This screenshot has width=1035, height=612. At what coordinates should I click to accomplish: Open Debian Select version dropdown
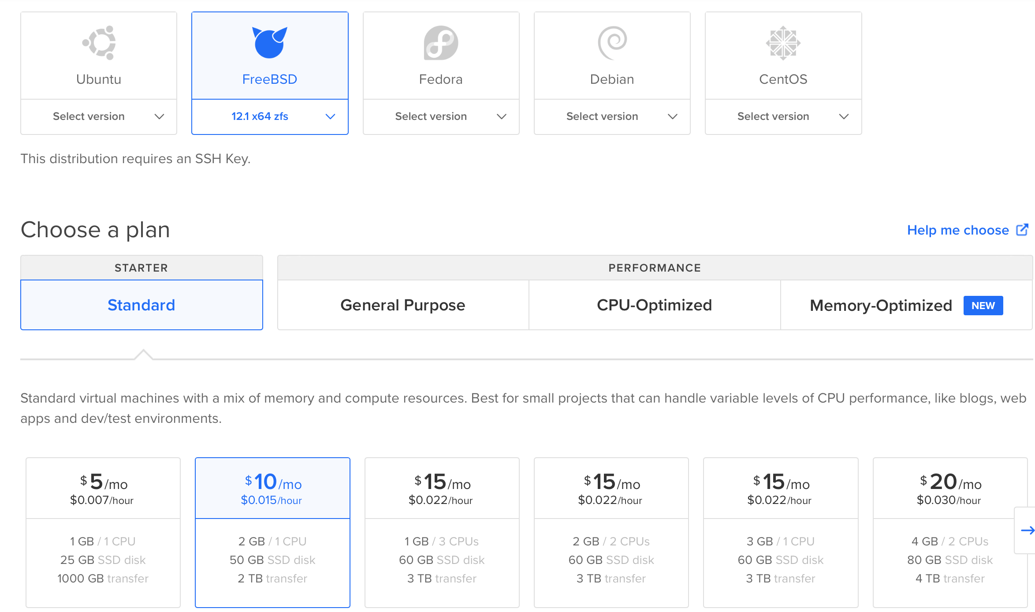pyautogui.click(x=612, y=116)
